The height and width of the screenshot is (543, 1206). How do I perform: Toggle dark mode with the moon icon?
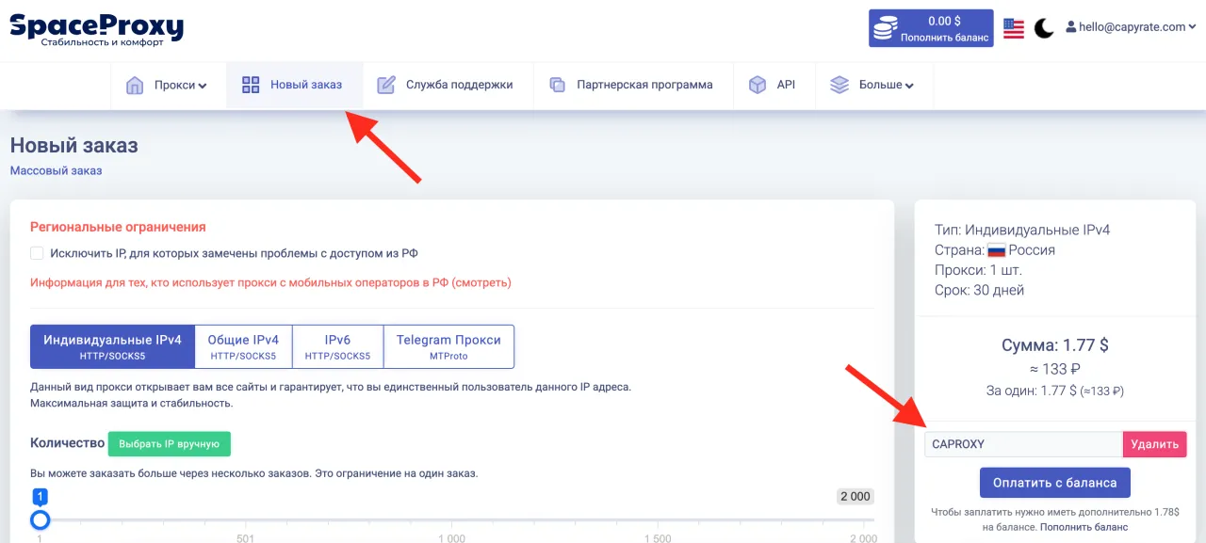(x=1044, y=28)
